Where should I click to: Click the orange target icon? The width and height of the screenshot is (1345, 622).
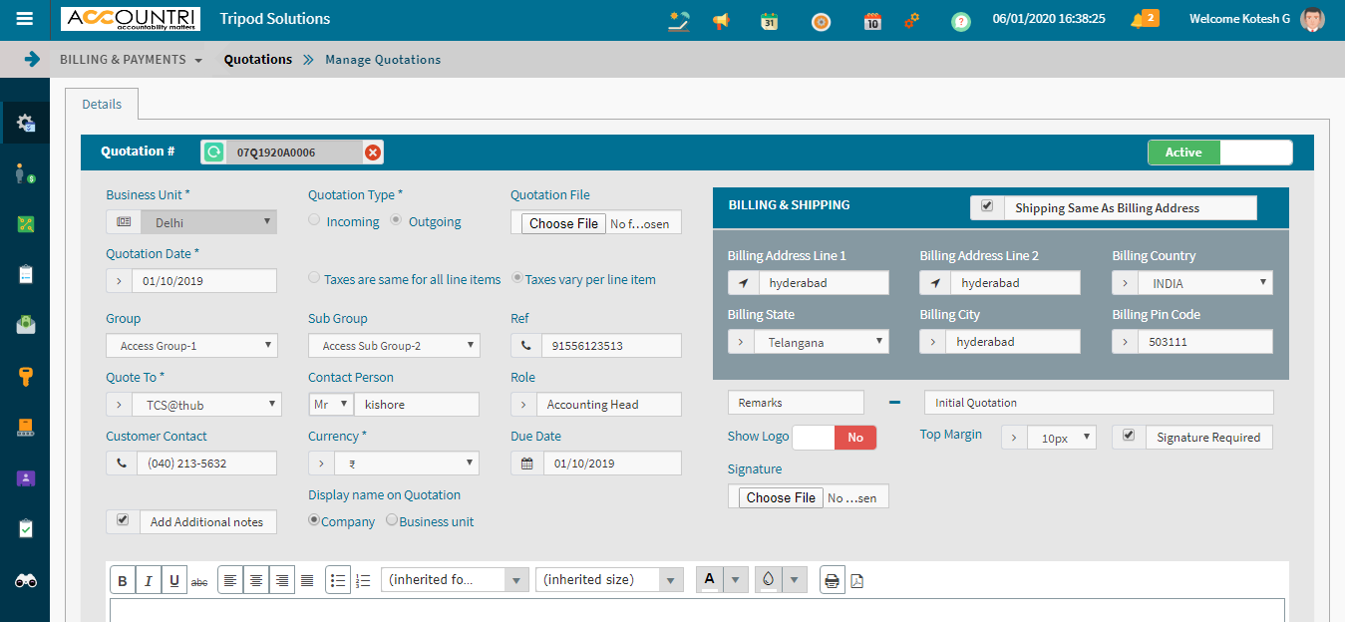tap(821, 20)
